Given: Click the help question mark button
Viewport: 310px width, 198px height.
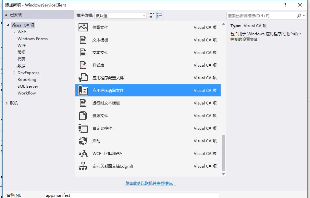Looking at the screenshot, I should click(x=285, y=5).
